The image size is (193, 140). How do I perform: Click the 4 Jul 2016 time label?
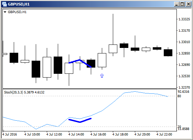[x=10, y=134]
